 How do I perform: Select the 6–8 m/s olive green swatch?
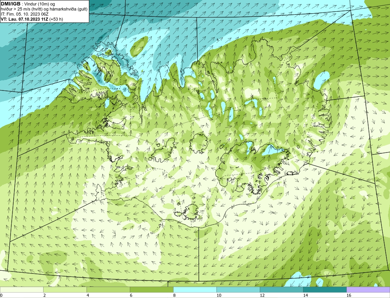coord(152,289)
